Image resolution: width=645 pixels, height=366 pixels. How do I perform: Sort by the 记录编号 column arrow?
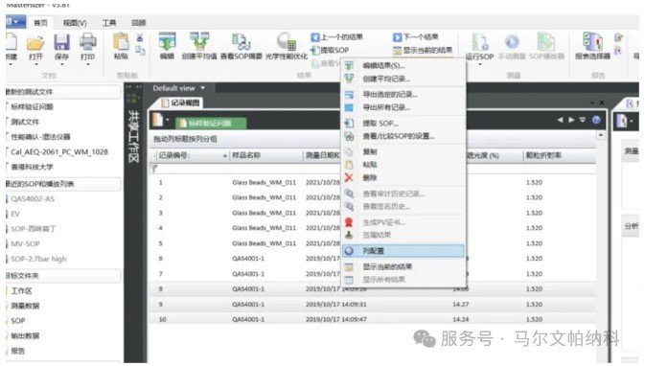(225, 155)
